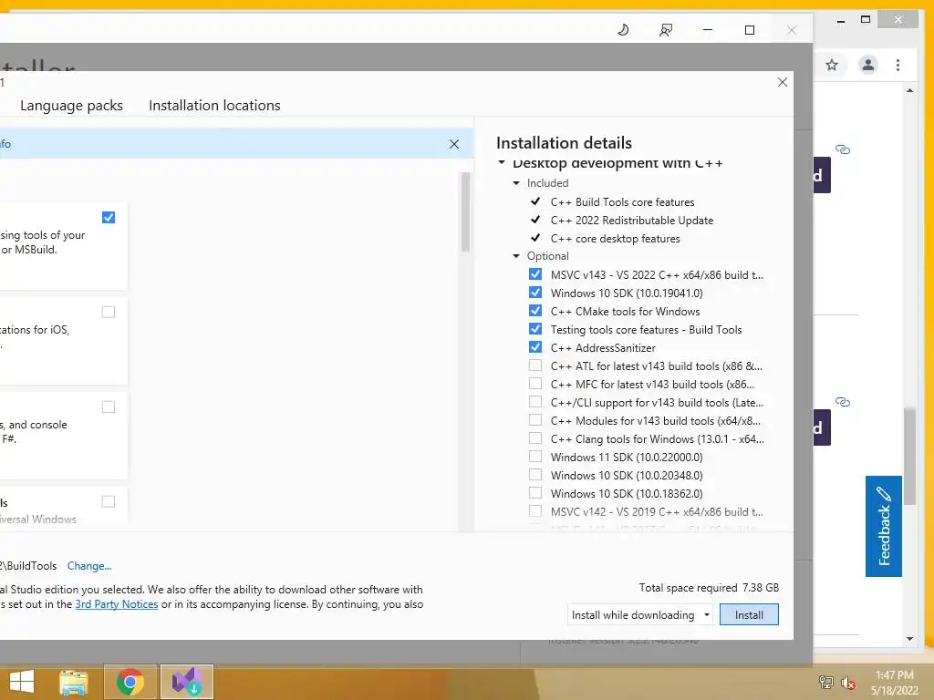Image resolution: width=934 pixels, height=700 pixels.
Task: Click Chrome page scrollbar thumb
Action: coord(909,456)
